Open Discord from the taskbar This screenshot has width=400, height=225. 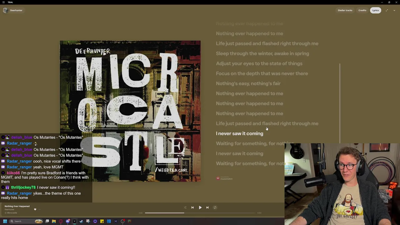[68, 221]
